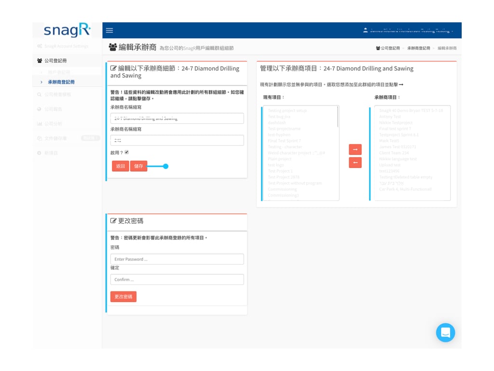Click the group icon next to 編輯承辦商 title

coord(113,47)
